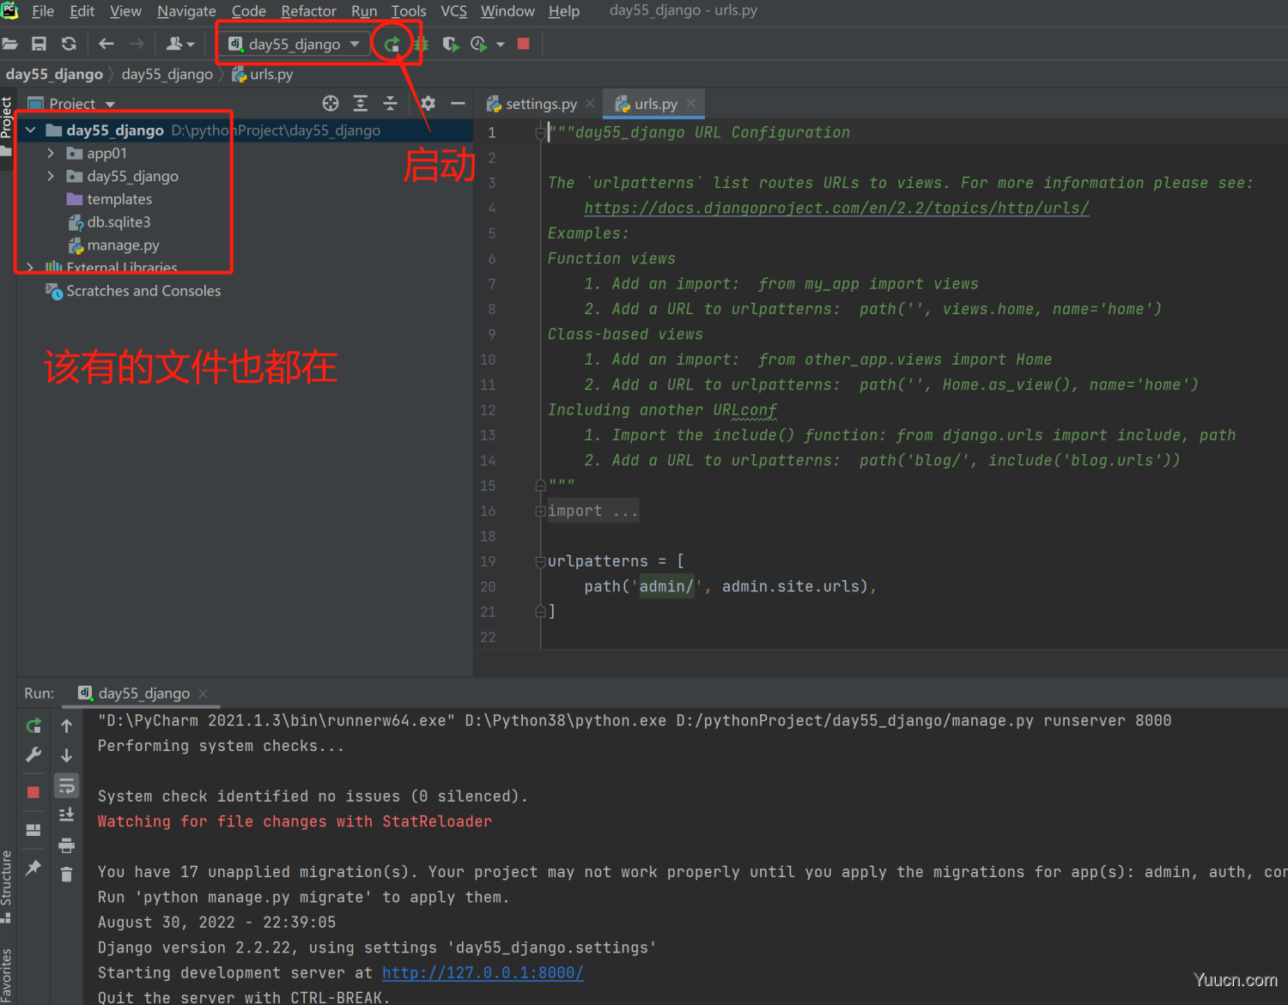Hide the Project panel with minus icon

coord(458,104)
